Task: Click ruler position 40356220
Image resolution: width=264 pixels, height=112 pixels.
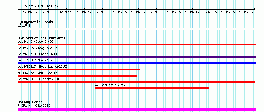Action: pos(210,12)
